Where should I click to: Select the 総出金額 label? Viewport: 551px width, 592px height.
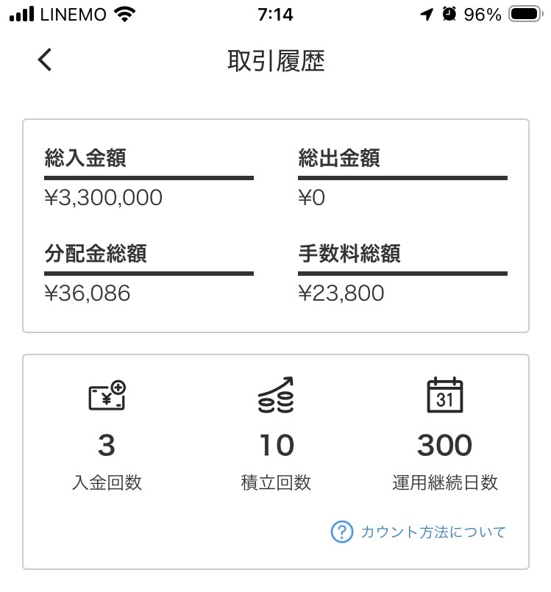(x=339, y=158)
